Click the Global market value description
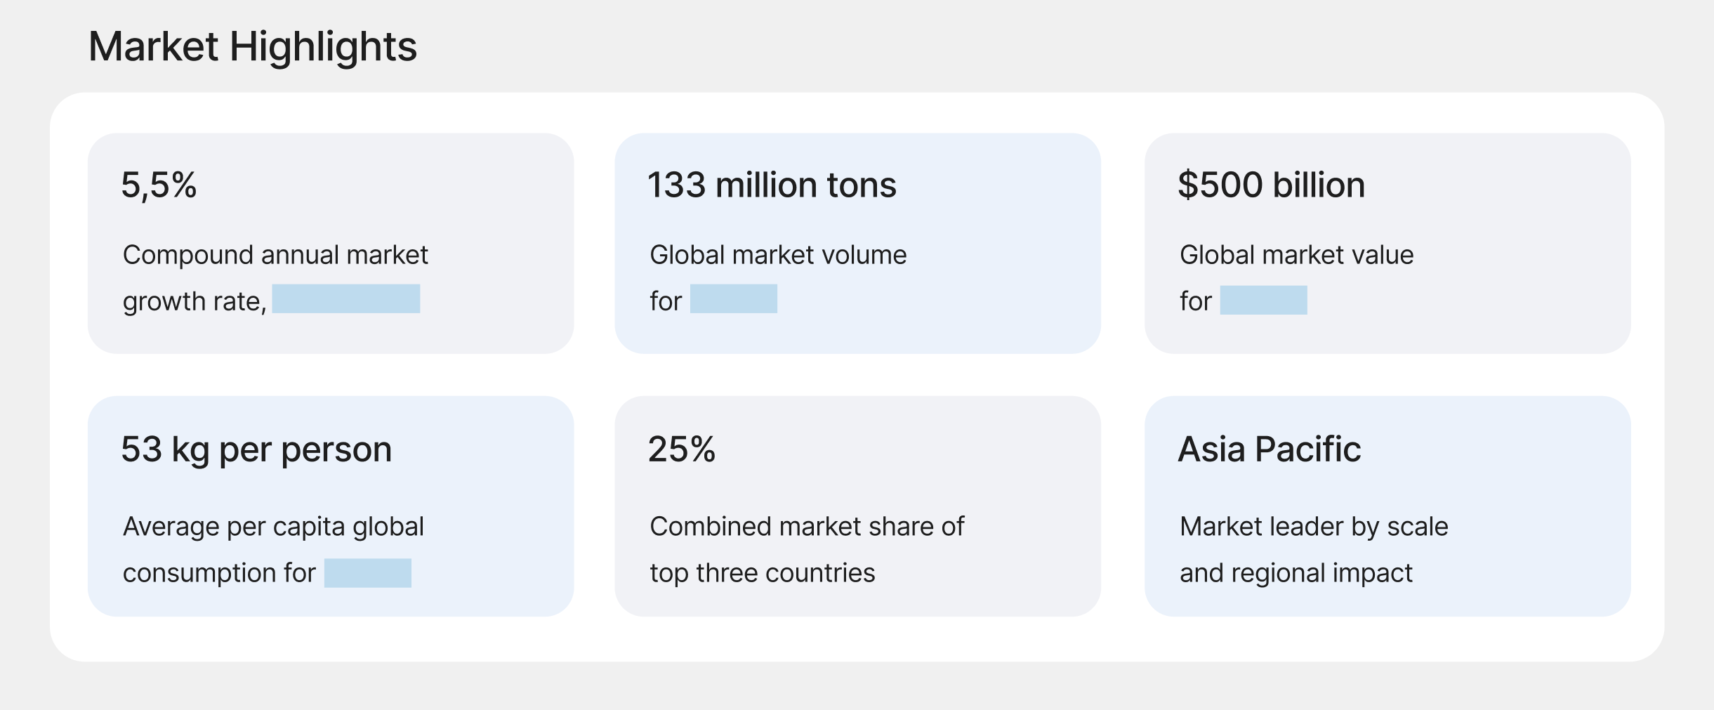The width and height of the screenshot is (1714, 710). click(x=1296, y=255)
